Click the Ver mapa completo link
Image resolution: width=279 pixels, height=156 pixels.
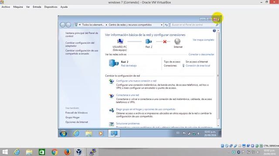point(204,40)
